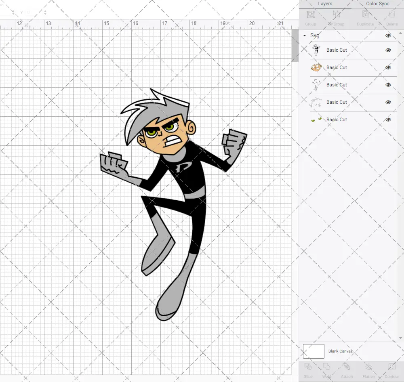Click the layers panel scroll-down arrow
The width and height of the screenshot is (404, 382).
[x=400, y=338]
